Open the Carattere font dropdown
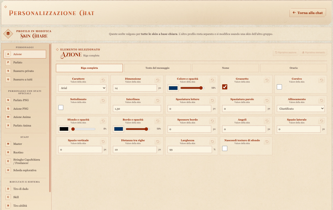Screen dimensions: 333x210 click(x=82, y=88)
